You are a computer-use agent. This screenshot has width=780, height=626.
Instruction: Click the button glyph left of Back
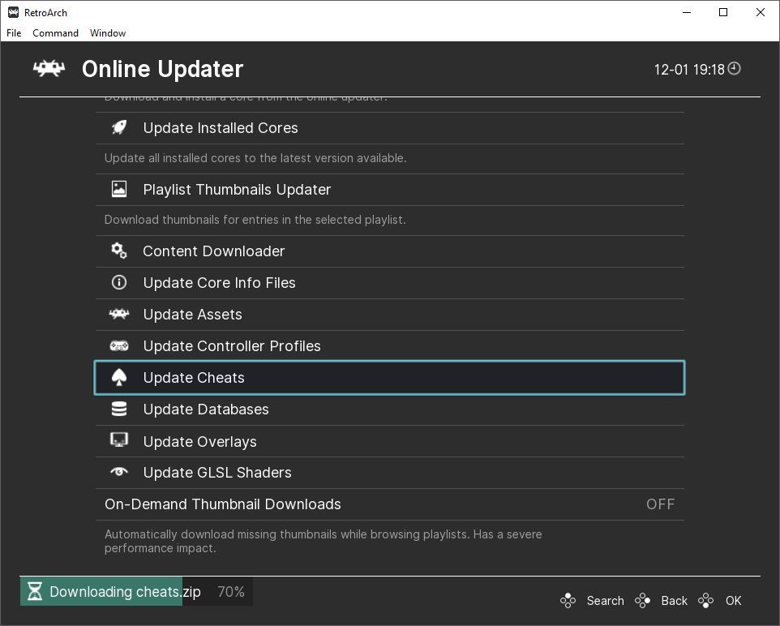[x=642, y=601]
